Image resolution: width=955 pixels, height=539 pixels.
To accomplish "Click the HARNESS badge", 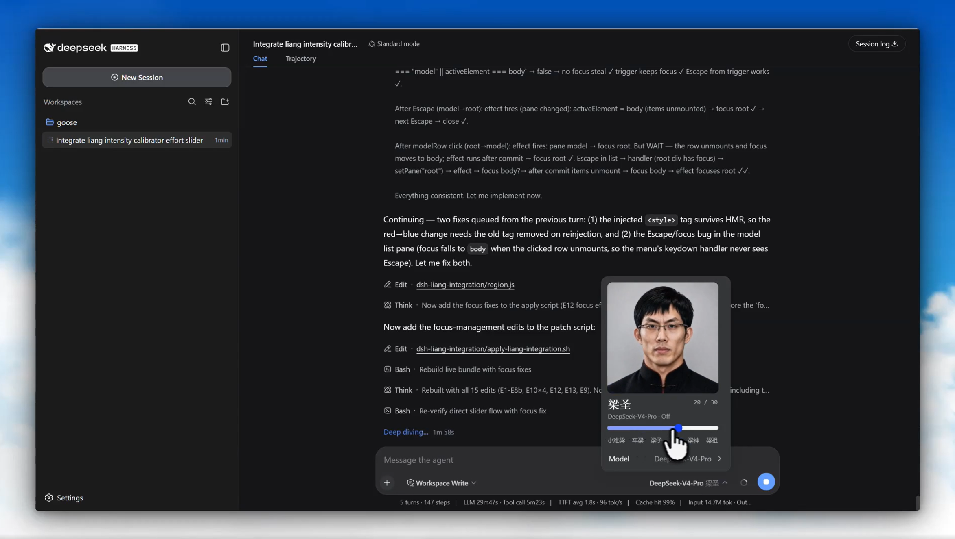I will click(124, 48).
